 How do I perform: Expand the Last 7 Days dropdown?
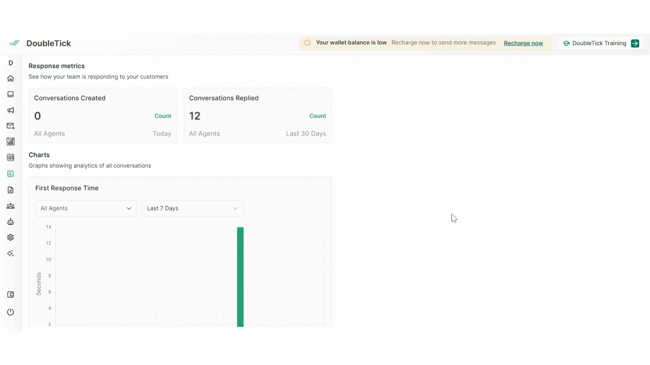(x=193, y=209)
